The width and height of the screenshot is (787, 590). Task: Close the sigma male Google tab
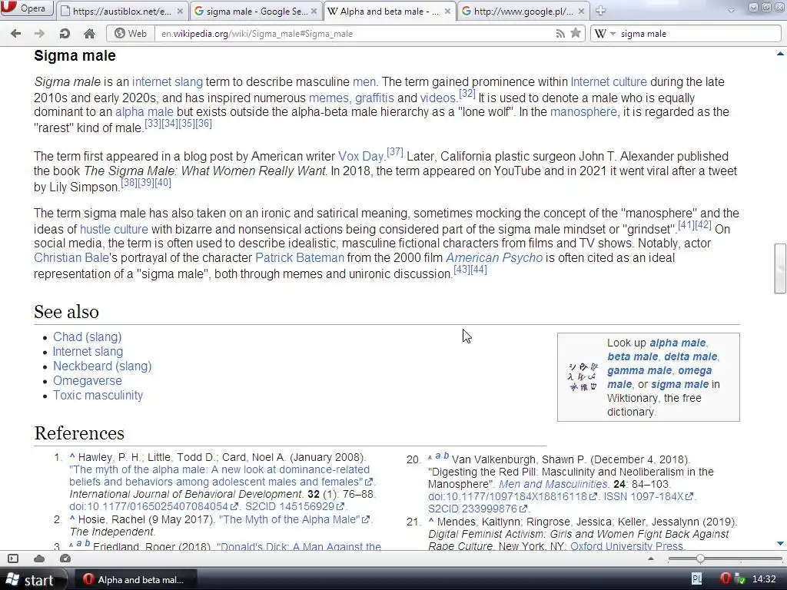pyautogui.click(x=314, y=11)
